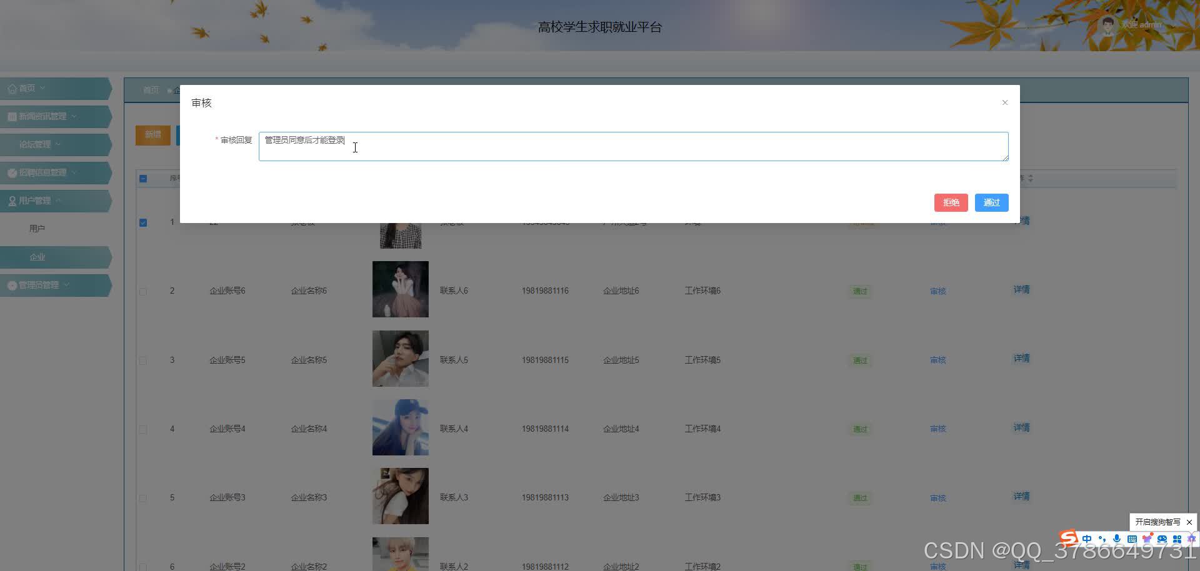The height and width of the screenshot is (571, 1200).
Task: Click the blue 通过 button
Action: pyautogui.click(x=992, y=202)
